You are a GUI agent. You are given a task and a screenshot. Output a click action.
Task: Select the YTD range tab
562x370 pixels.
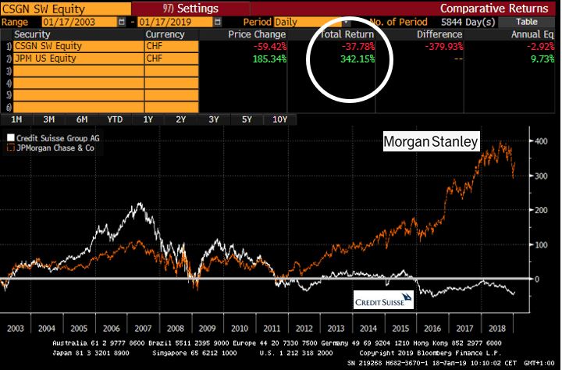coord(115,119)
